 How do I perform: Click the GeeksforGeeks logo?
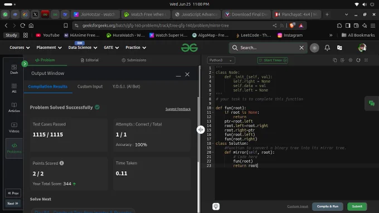click(x=189, y=47)
